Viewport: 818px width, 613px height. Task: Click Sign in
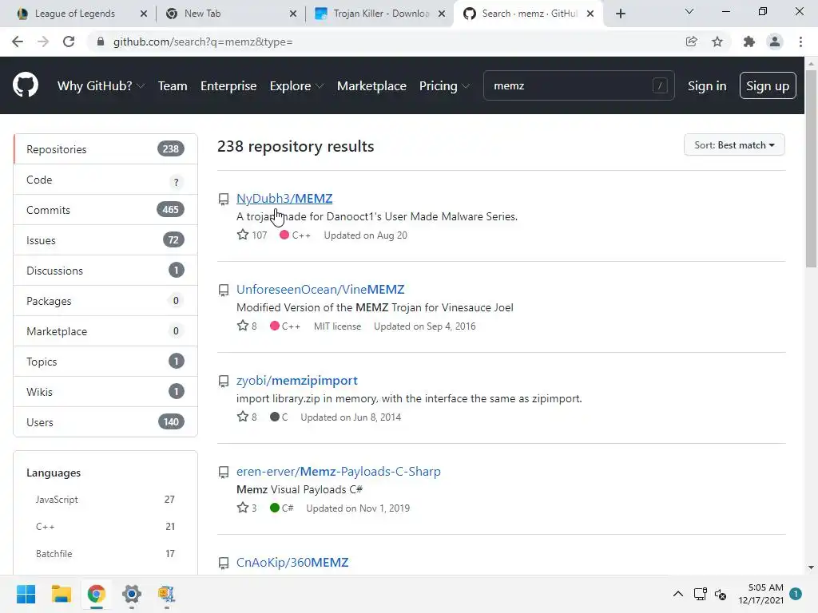pos(707,85)
